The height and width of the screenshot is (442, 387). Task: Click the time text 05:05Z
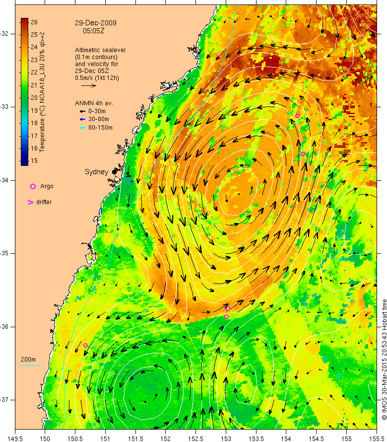[93, 31]
